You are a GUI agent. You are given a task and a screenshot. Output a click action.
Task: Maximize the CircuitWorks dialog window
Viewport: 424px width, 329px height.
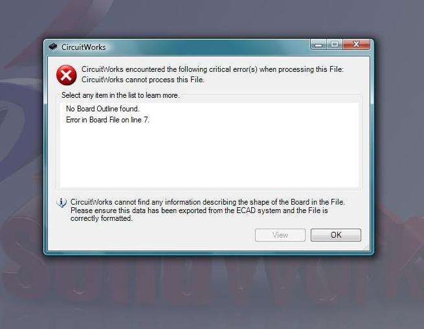pyautogui.click(x=335, y=45)
